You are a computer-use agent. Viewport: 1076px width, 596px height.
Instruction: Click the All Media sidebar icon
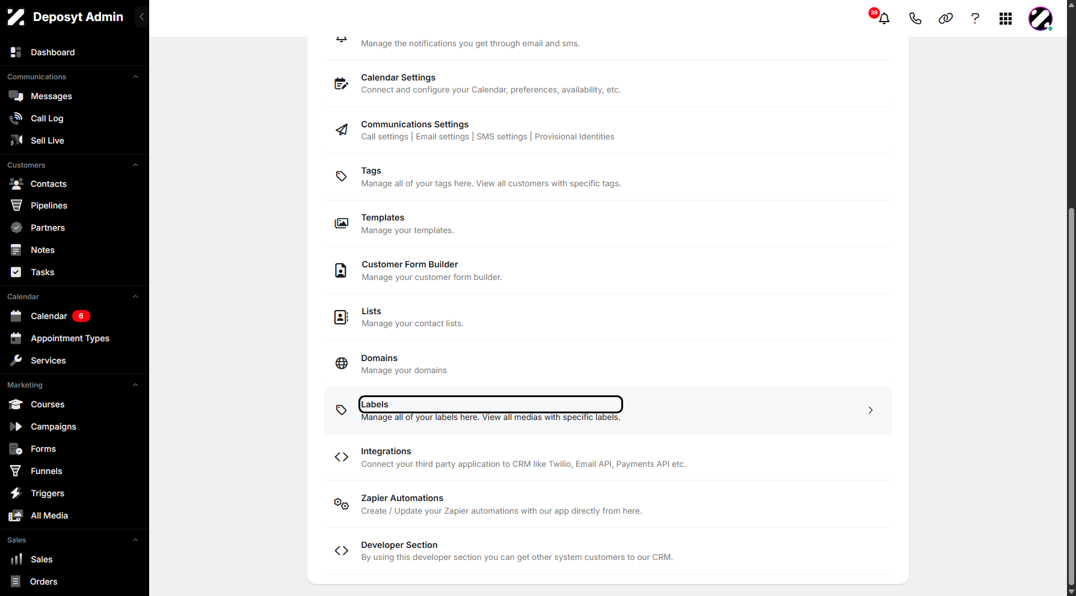(x=16, y=515)
